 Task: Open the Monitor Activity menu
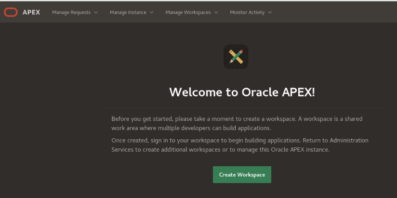[251, 12]
